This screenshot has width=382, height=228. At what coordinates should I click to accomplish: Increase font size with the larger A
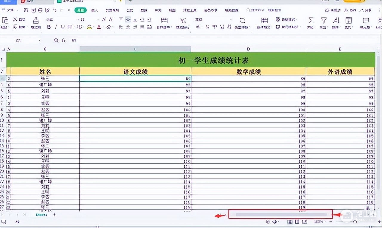[x=104, y=19]
